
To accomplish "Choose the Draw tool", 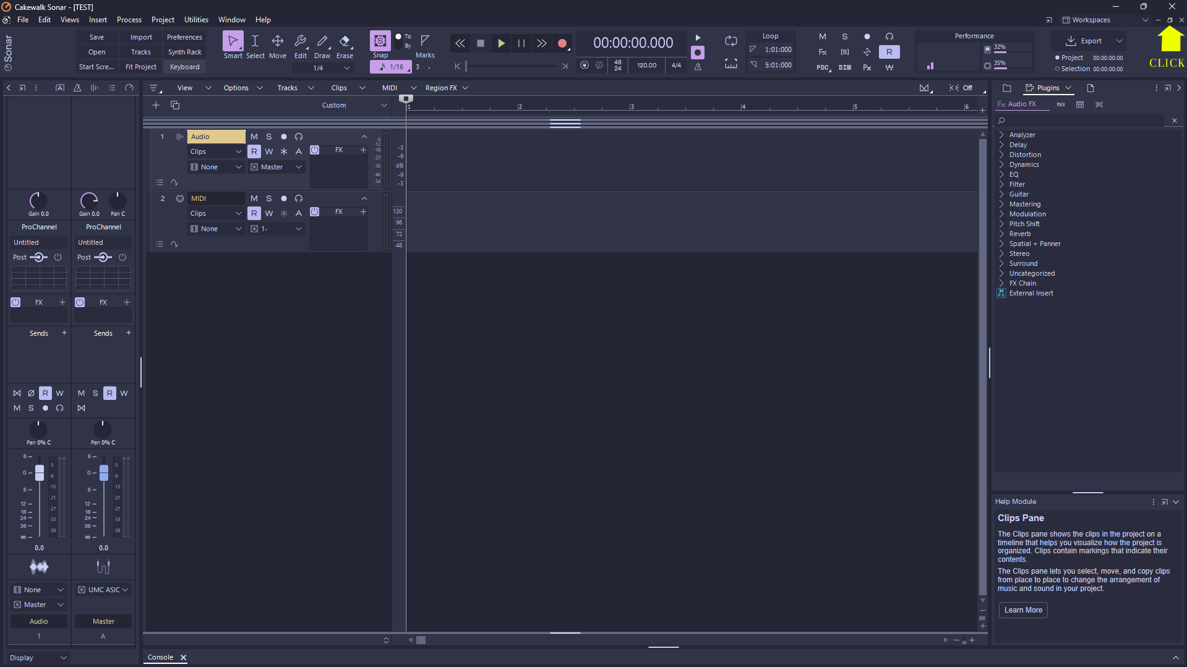I will [322, 42].
